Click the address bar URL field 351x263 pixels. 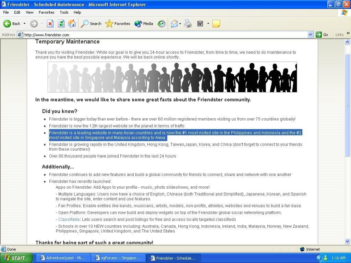(165, 35)
